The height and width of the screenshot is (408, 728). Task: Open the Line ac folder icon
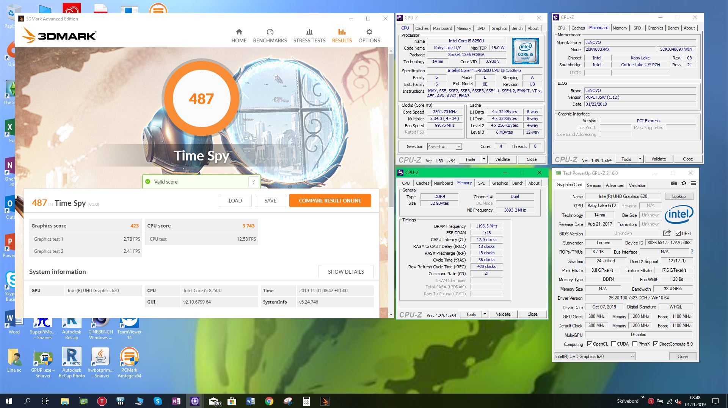[14, 360]
